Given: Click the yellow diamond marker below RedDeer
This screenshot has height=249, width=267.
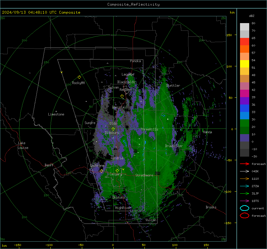Looking at the screenshot, I should coord(122,96).
